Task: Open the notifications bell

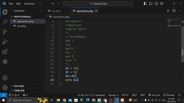Action: (x=179, y=95)
